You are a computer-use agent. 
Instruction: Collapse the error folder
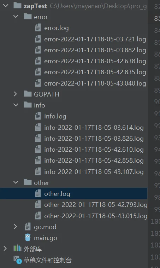[16, 17]
